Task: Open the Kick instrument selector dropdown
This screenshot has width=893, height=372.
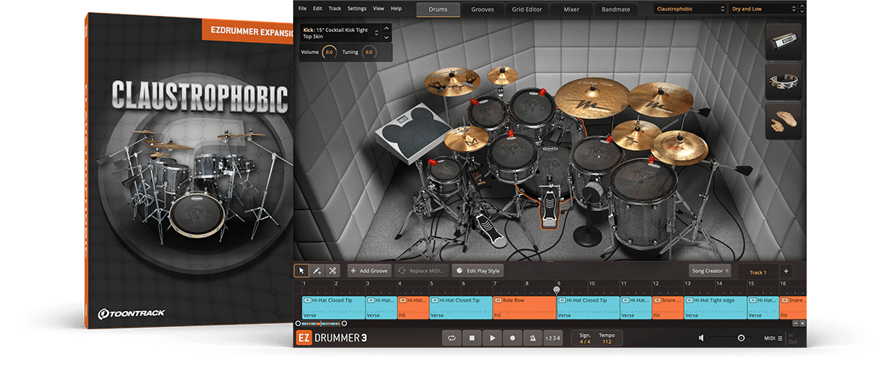Action: (x=339, y=32)
